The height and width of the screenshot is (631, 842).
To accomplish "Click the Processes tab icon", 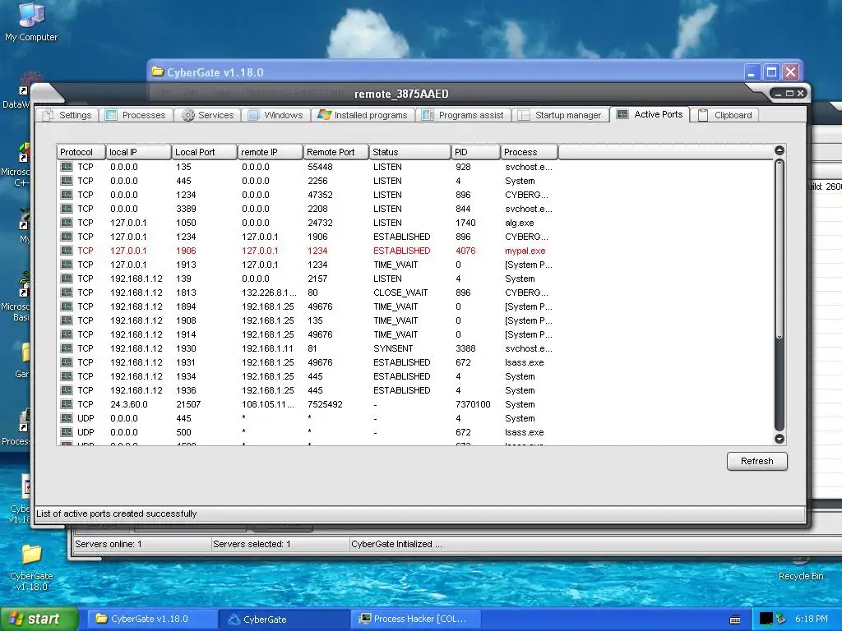I will pyautogui.click(x=111, y=115).
